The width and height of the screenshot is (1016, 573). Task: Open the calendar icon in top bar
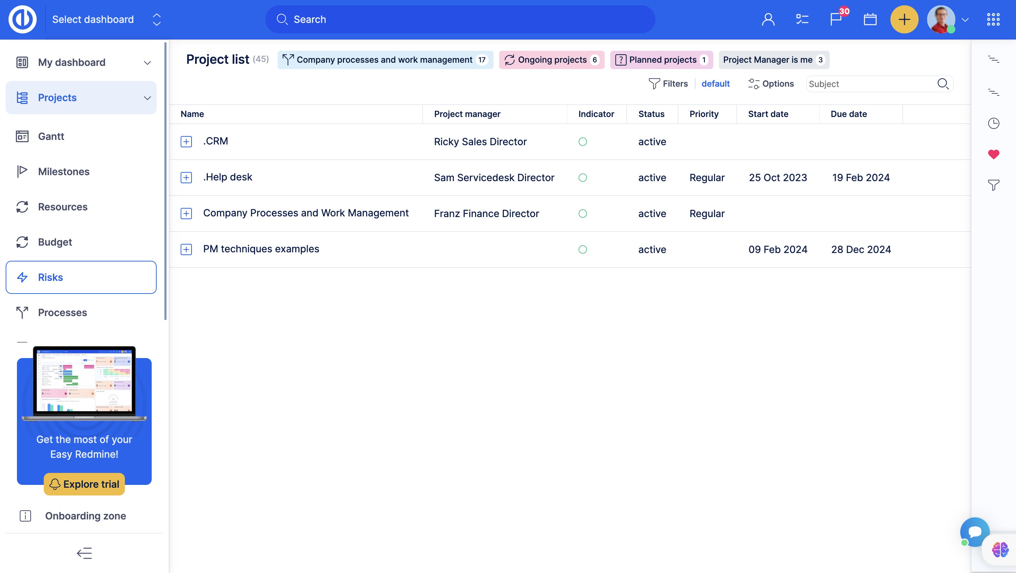click(870, 19)
